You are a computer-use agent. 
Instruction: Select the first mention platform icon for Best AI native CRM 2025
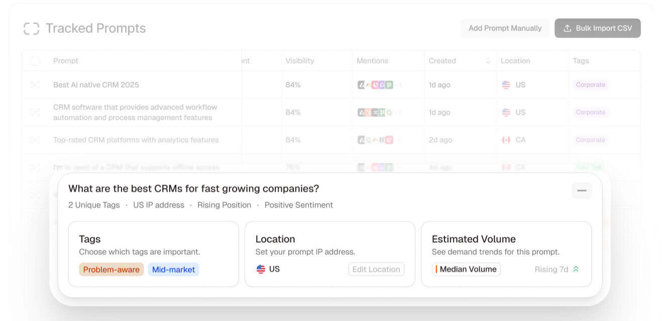point(361,84)
